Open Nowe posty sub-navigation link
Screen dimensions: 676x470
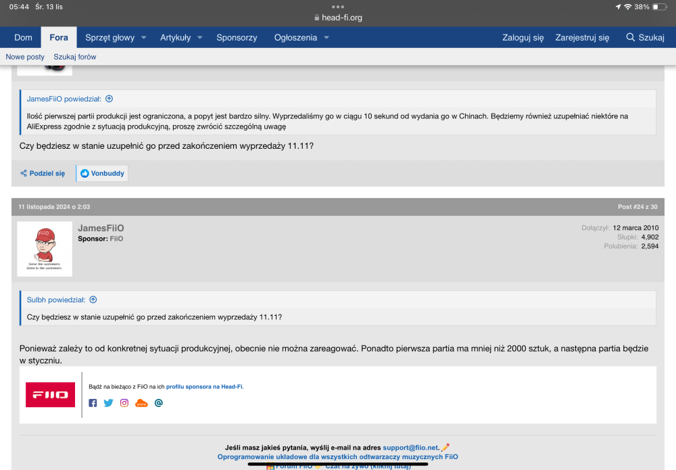tap(25, 57)
